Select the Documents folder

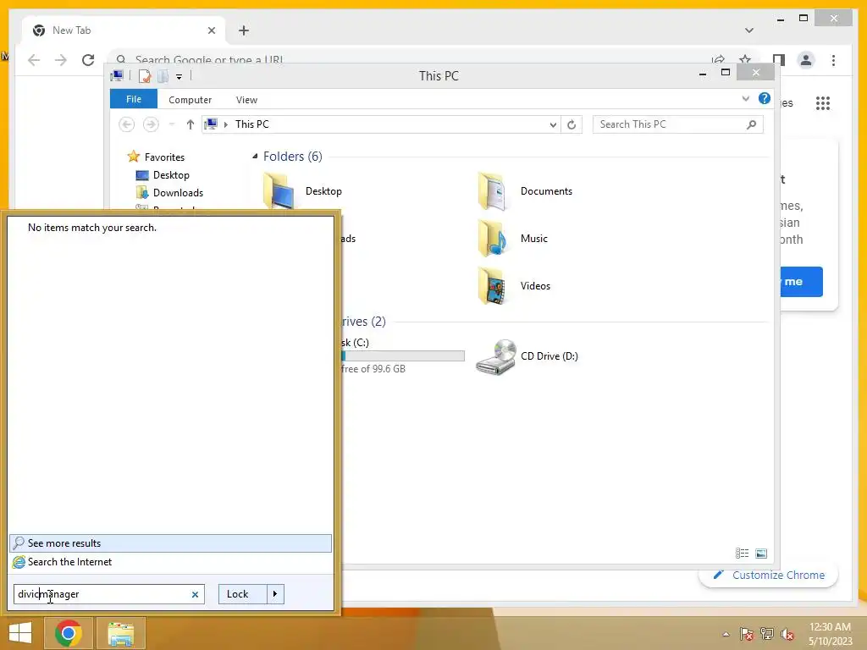[526, 191]
